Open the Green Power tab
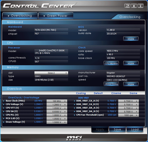The height and width of the screenshot is (142, 148). click(x=56, y=16)
